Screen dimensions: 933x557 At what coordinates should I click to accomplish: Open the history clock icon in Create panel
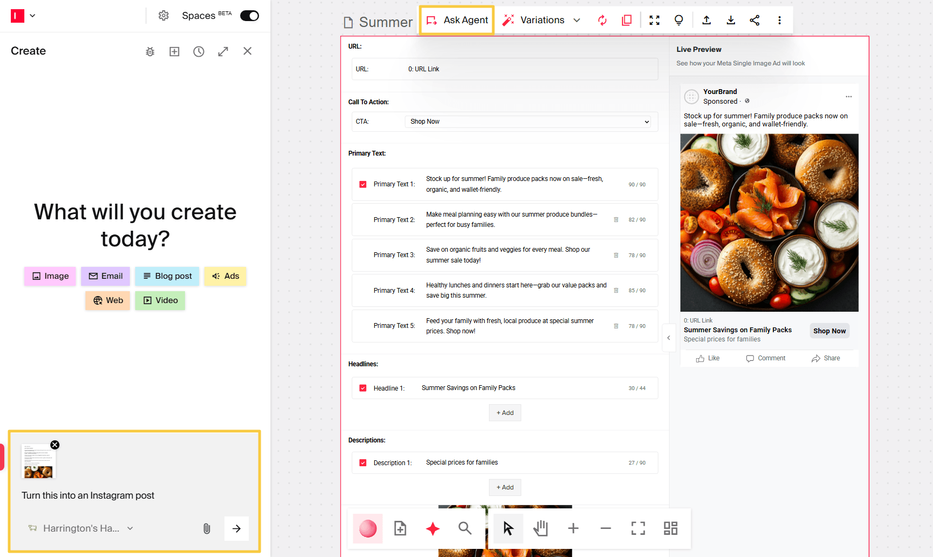pyautogui.click(x=198, y=51)
